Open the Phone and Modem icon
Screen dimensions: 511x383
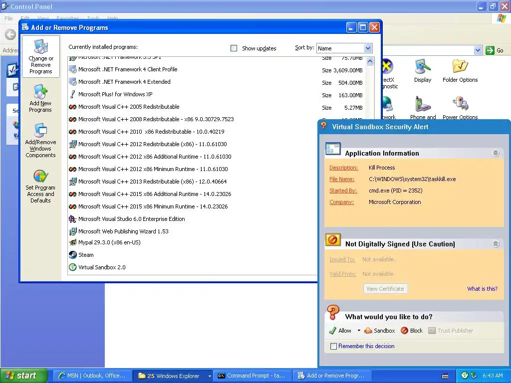point(423,104)
